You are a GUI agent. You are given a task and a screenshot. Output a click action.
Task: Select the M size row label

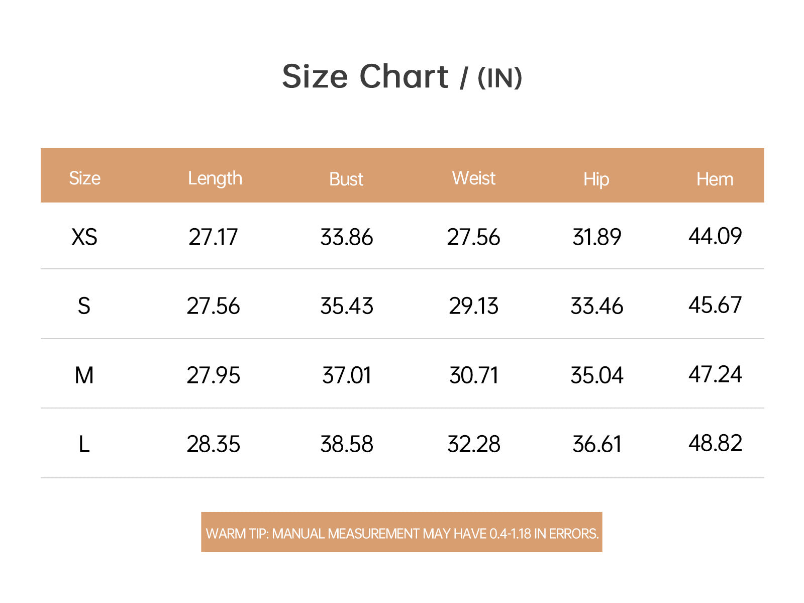[84, 375]
